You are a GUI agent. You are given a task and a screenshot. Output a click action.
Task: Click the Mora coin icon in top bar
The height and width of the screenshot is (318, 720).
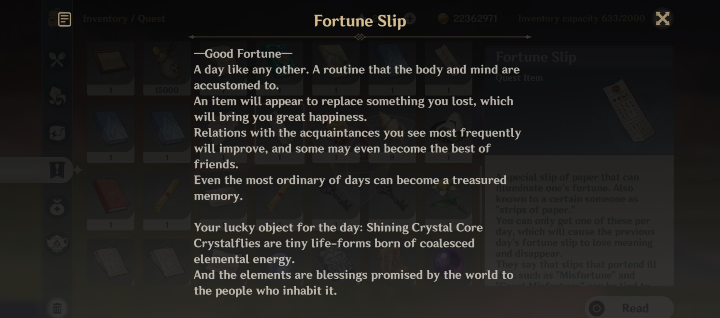(x=443, y=19)
